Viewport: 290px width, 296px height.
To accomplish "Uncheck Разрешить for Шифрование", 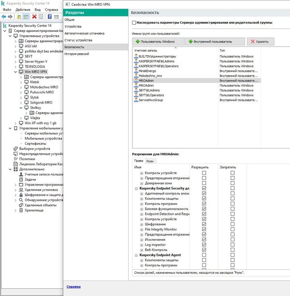I will coord(204,224).
